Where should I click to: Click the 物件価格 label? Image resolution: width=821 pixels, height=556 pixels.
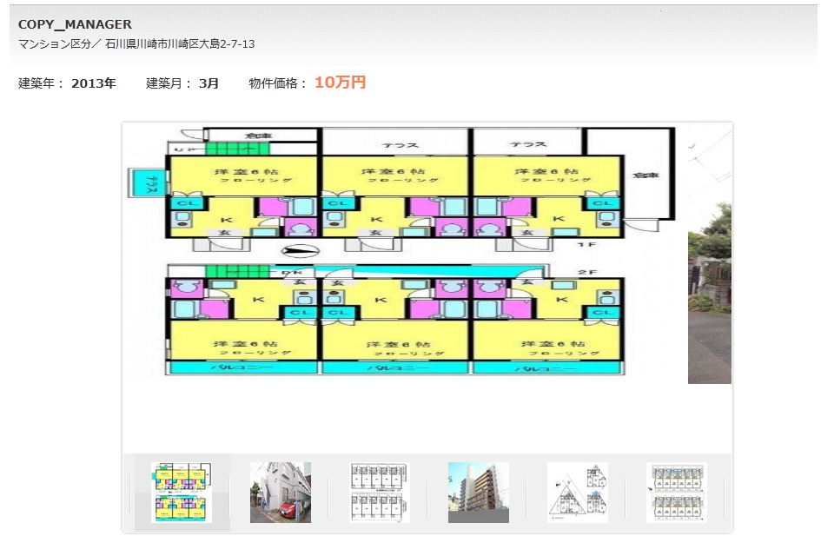pyautogui.click(x=278, y=83)
